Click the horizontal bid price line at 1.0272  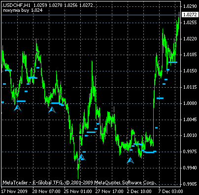pyautogui.click(x=91, y=15)
